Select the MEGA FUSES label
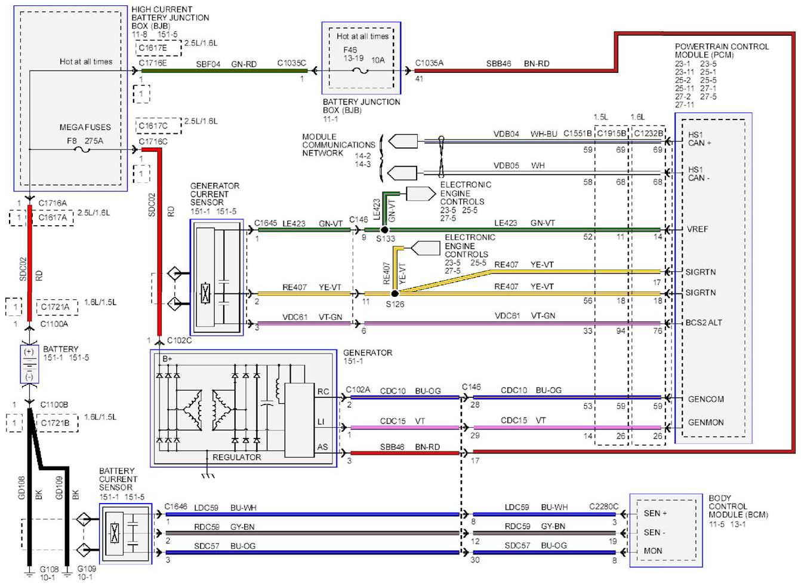The width and height of the screenshot is (801, 586). click(85, 127)
